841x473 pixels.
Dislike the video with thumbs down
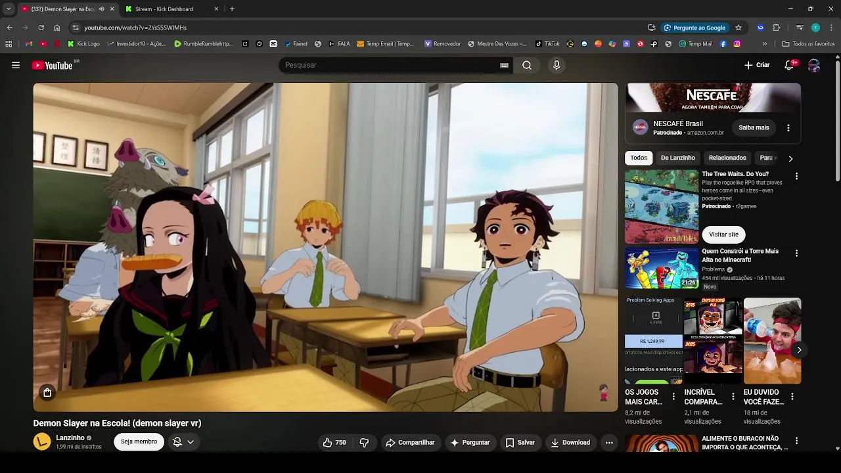tap(364, 442)
